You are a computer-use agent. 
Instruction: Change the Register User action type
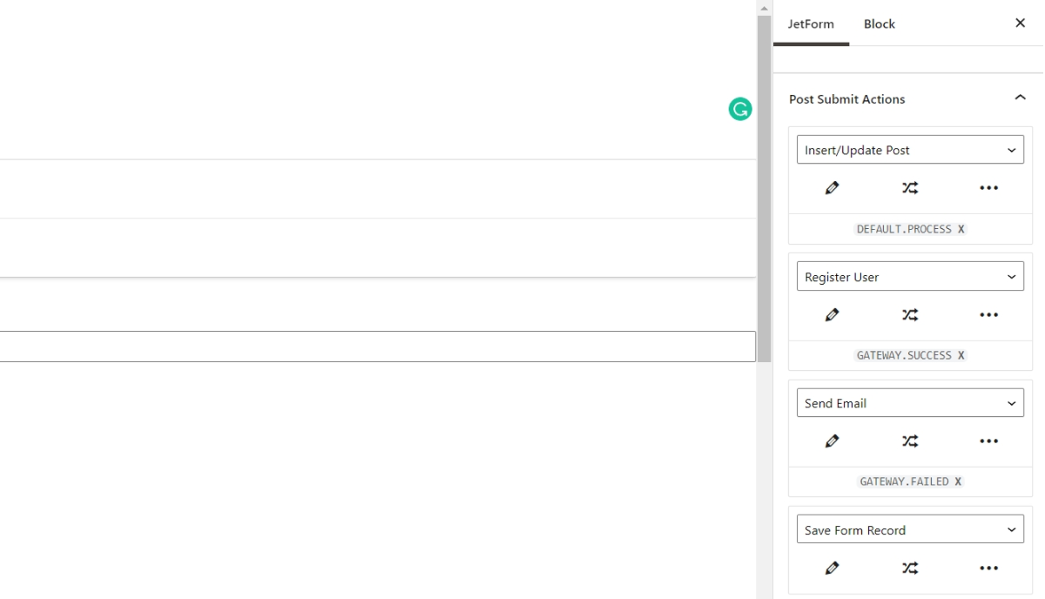910,276
